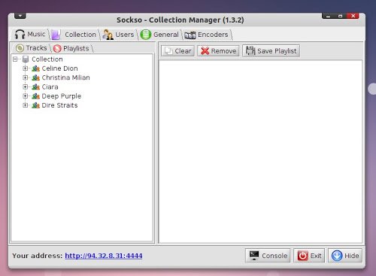Screen dimensions: 376x276
Task: Click the headphones icon on Music tab
Action: click(x=20, y=35)
